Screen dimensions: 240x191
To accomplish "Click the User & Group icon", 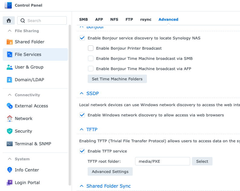I will click(x=10, y=67).
